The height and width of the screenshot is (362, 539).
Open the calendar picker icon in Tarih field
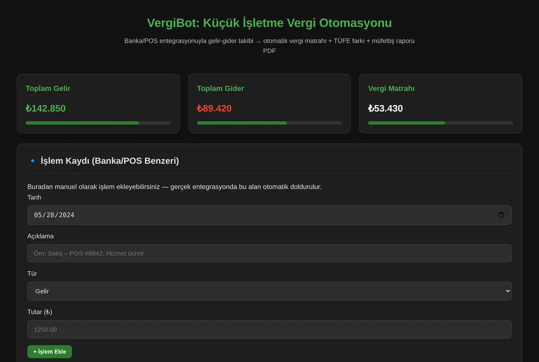tap(501, 215)
